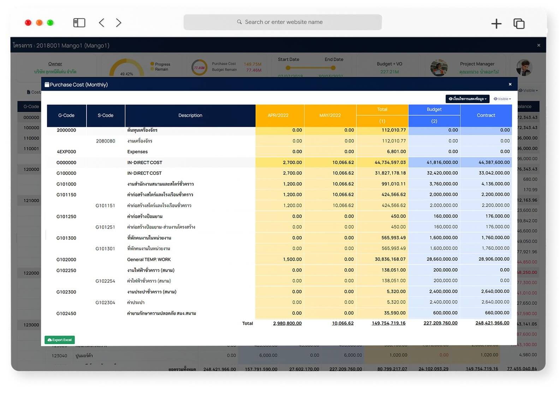This screenshot has width=559, height=393.
Task: Open the Visible dropdown inside the dialog
Action: [502, 99]
